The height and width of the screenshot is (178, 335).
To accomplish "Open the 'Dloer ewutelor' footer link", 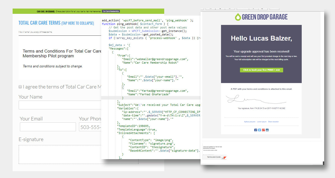I will [x=273, y=122].
